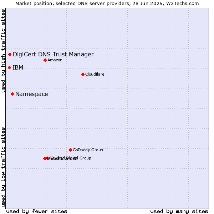Select the Amazon label text
Screen dimensions: 214x214
tap(55, 60)
